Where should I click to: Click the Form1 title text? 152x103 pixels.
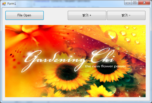tap(12, 4)
